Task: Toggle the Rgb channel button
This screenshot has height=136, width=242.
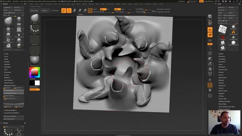Action: coord(103,9)
